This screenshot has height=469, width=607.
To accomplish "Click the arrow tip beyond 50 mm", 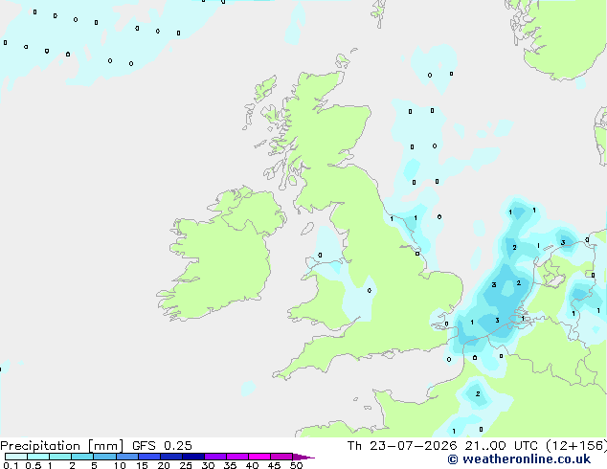I will click(x=303, y=457).
